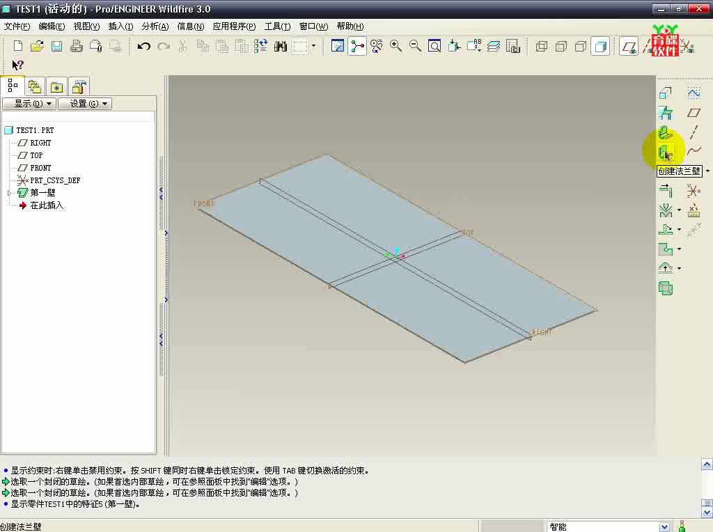Click the What's This help cursor icon
Screen dimensions: 713x532
click(x=17, y=65)
